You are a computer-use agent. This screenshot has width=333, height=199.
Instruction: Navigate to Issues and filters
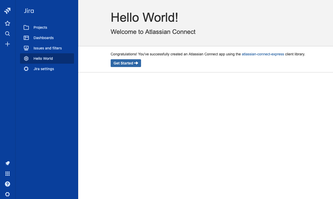pos(48,48)
